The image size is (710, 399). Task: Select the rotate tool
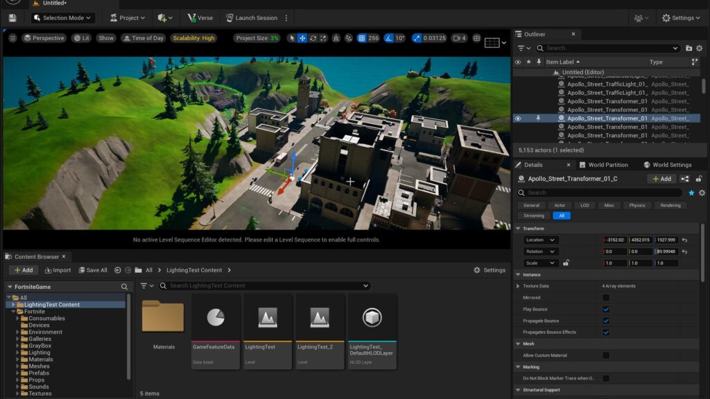click(313, 38)
